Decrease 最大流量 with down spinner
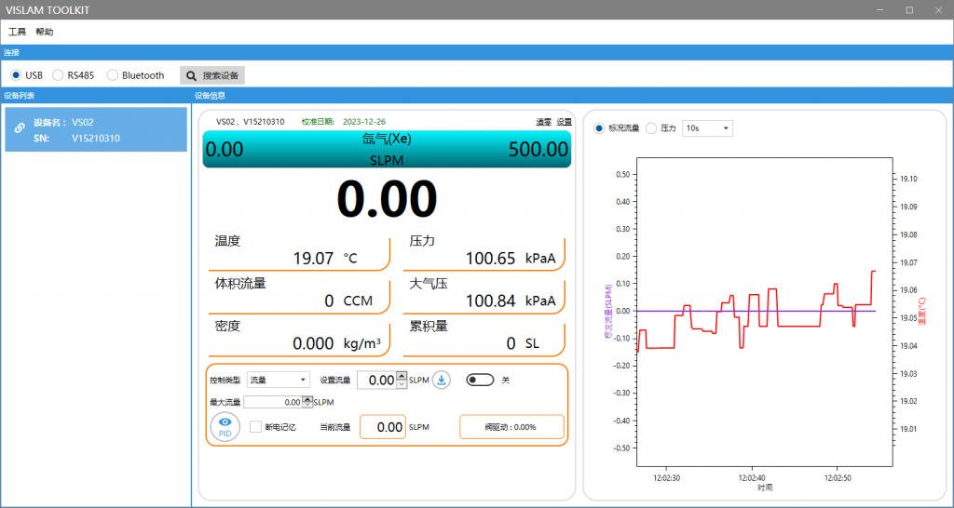Screen dimensions: 954x508 [307, 405]
